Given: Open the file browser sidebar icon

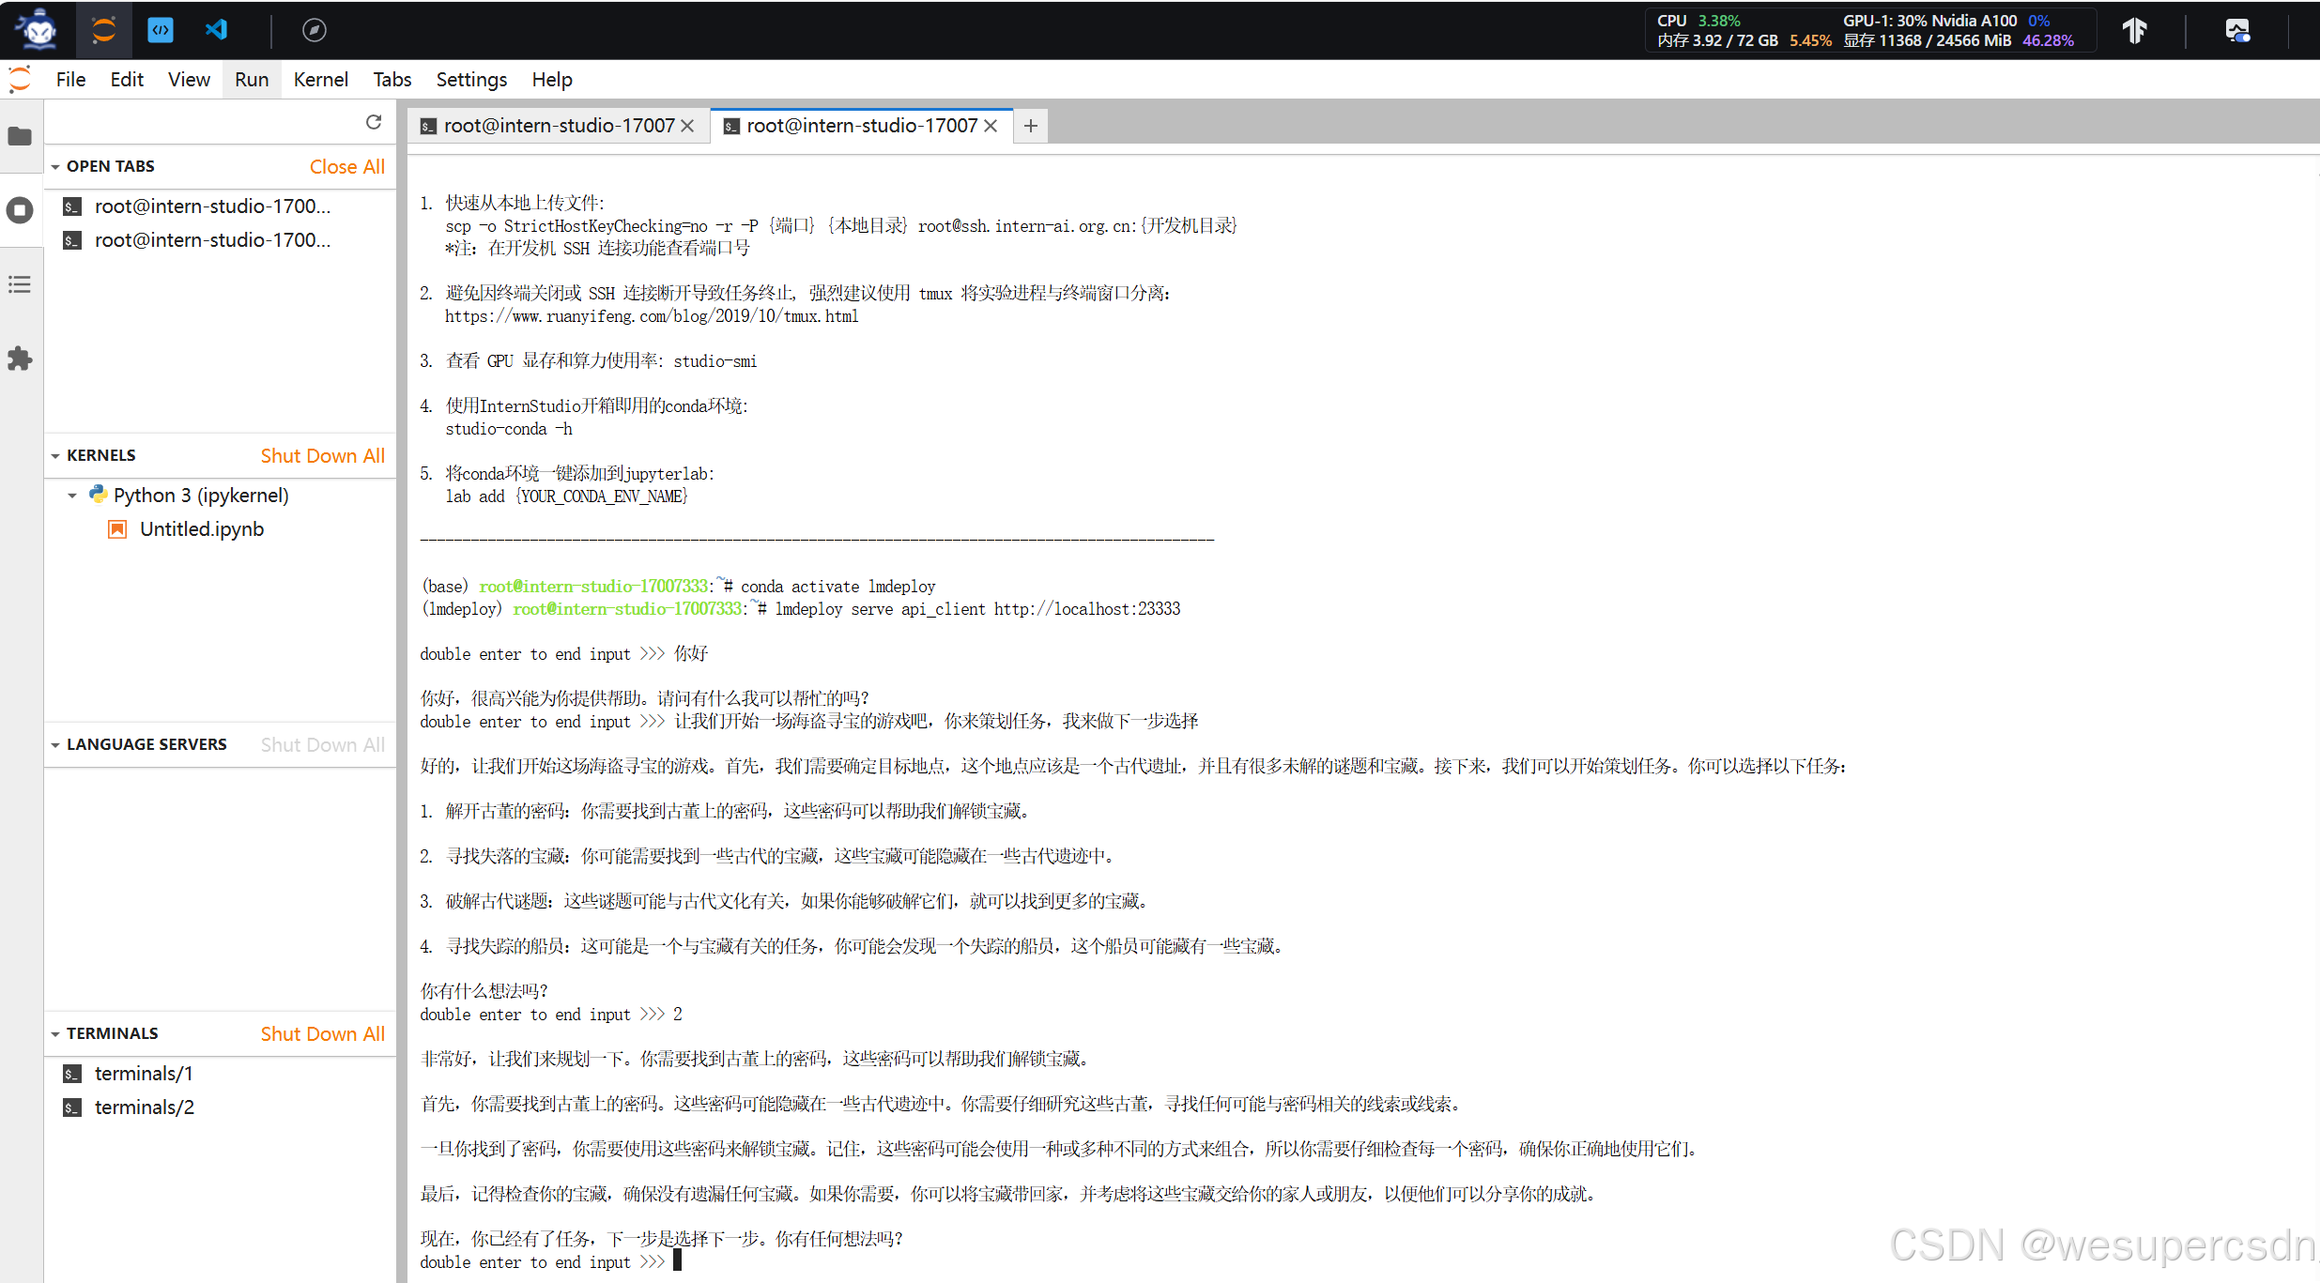Looking at the screenshot, I should pos(20,137).
